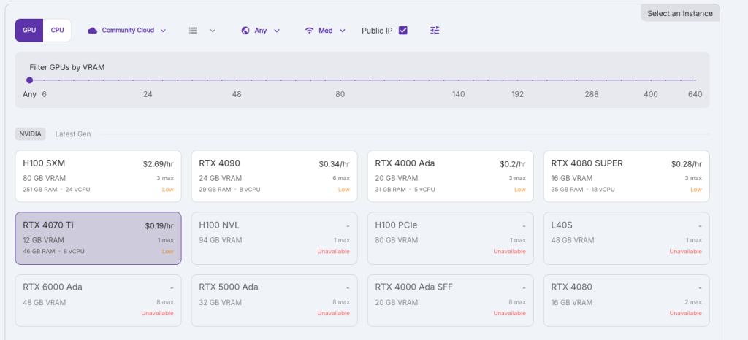The width and height of the screenshot is (748, 340).
Task: Set VRAM filter slider to 48
Action: pyautogui.click(x=237, y=80)
